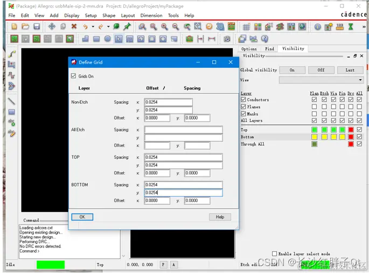Open the Shape menu
The width and height of the screenshot is (369, 273).
(x=109, y=16)
